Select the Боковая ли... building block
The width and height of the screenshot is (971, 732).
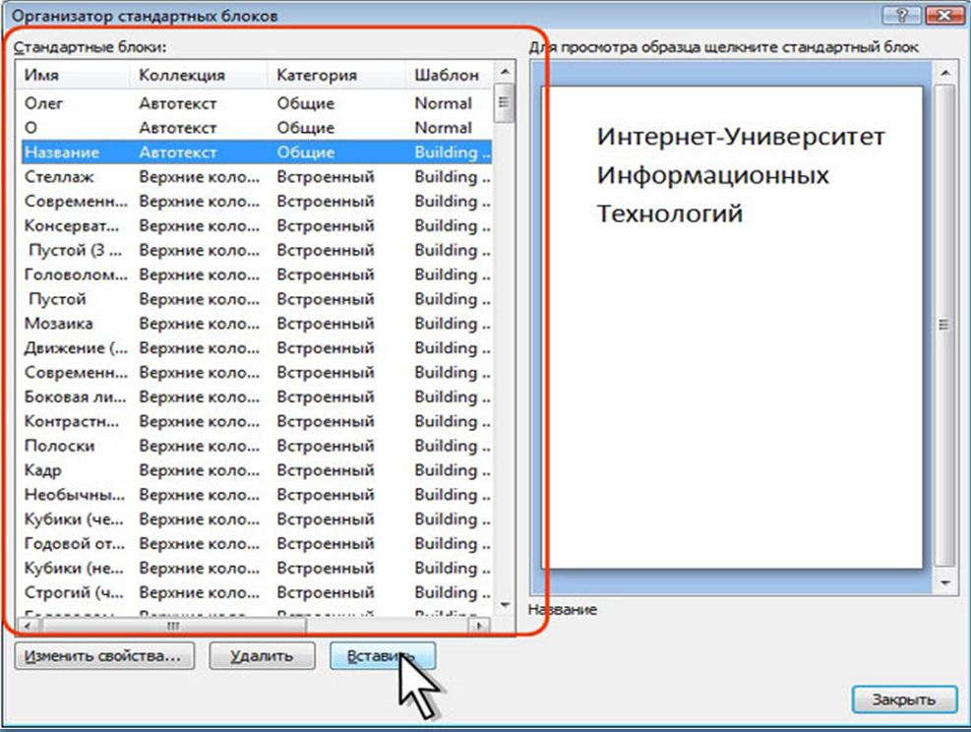257,396
